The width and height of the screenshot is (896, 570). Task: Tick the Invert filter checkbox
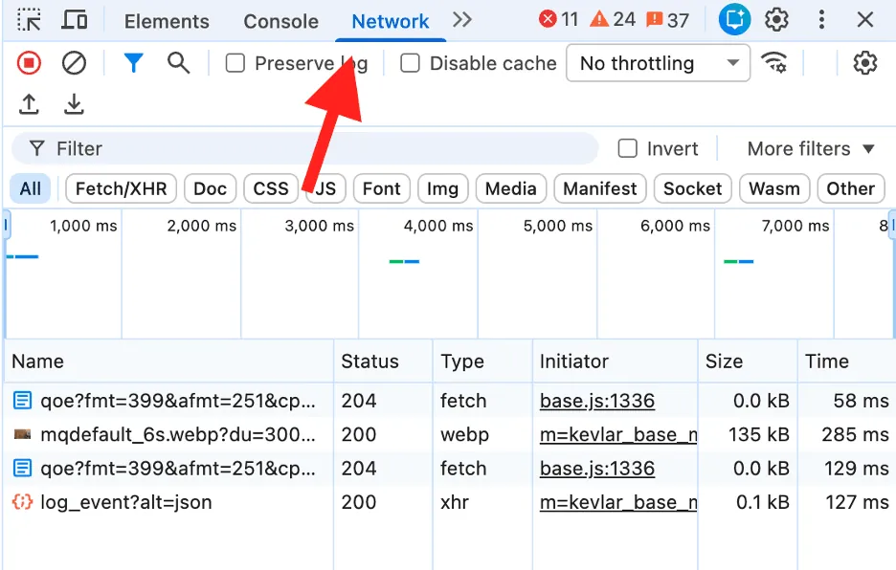point(628,148)
